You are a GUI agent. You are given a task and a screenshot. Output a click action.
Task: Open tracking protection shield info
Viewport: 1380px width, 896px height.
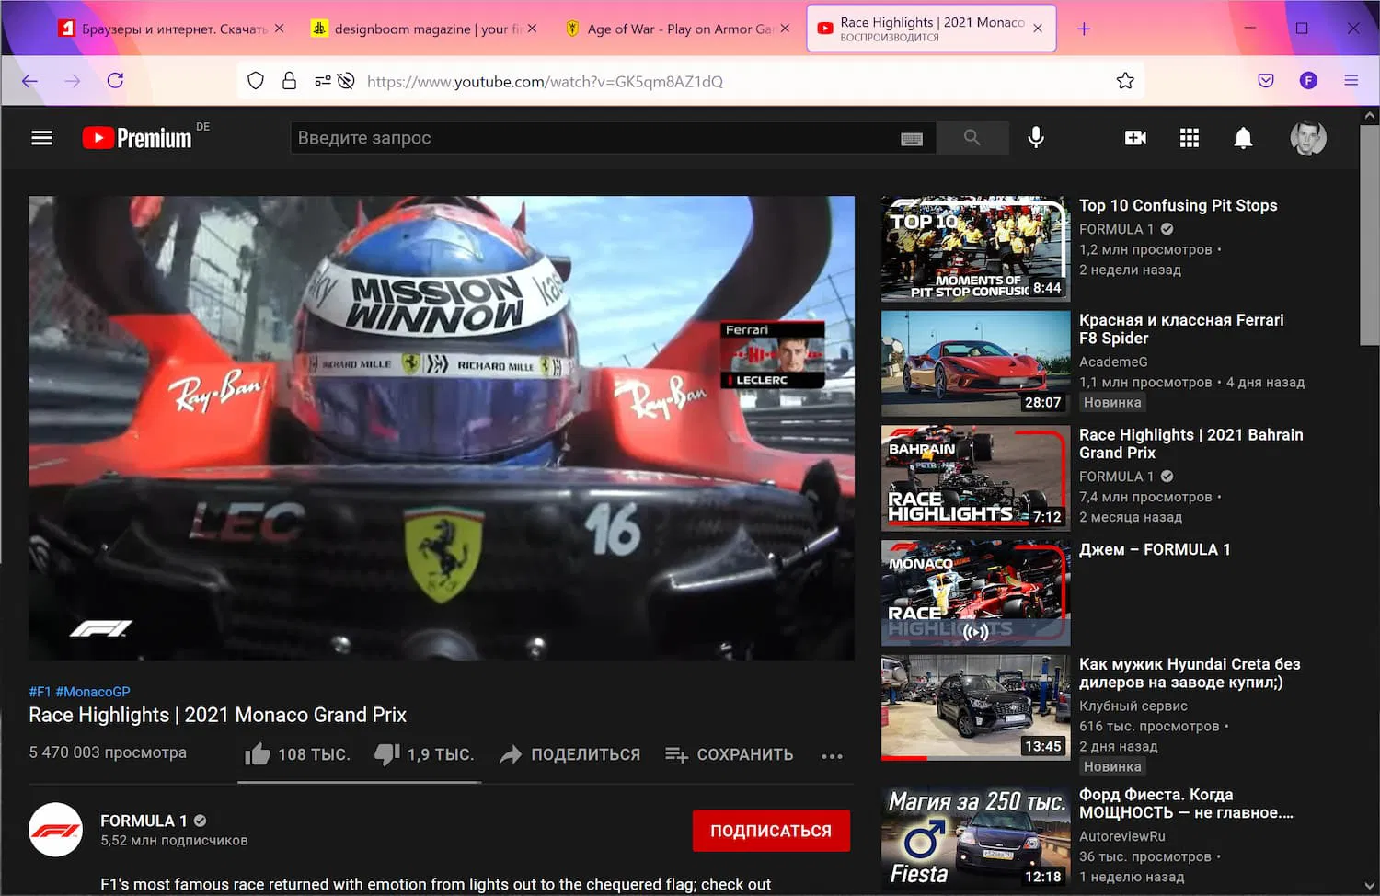point(256,81)
